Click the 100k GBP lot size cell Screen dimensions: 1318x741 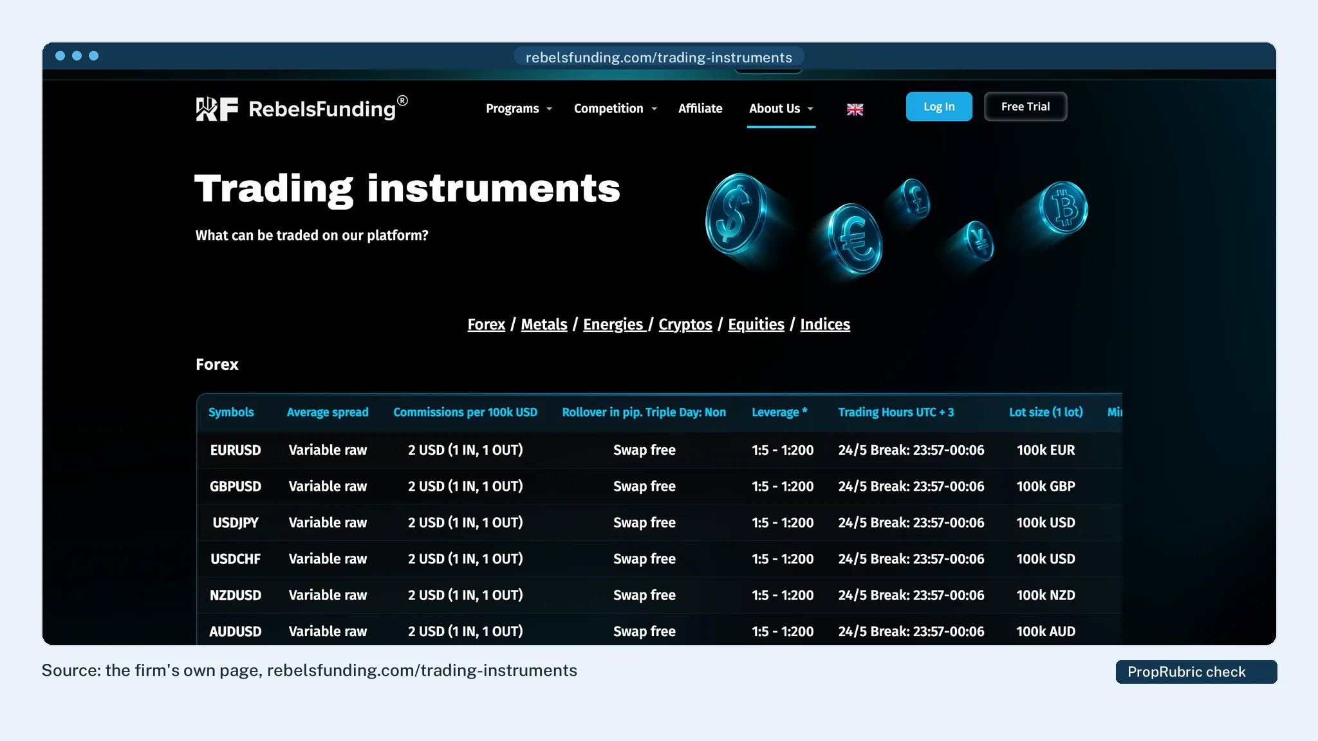[1046, 486]
